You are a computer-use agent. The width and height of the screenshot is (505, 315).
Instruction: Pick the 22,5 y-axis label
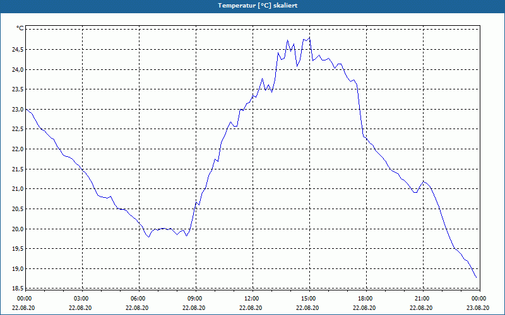[18, 129]
